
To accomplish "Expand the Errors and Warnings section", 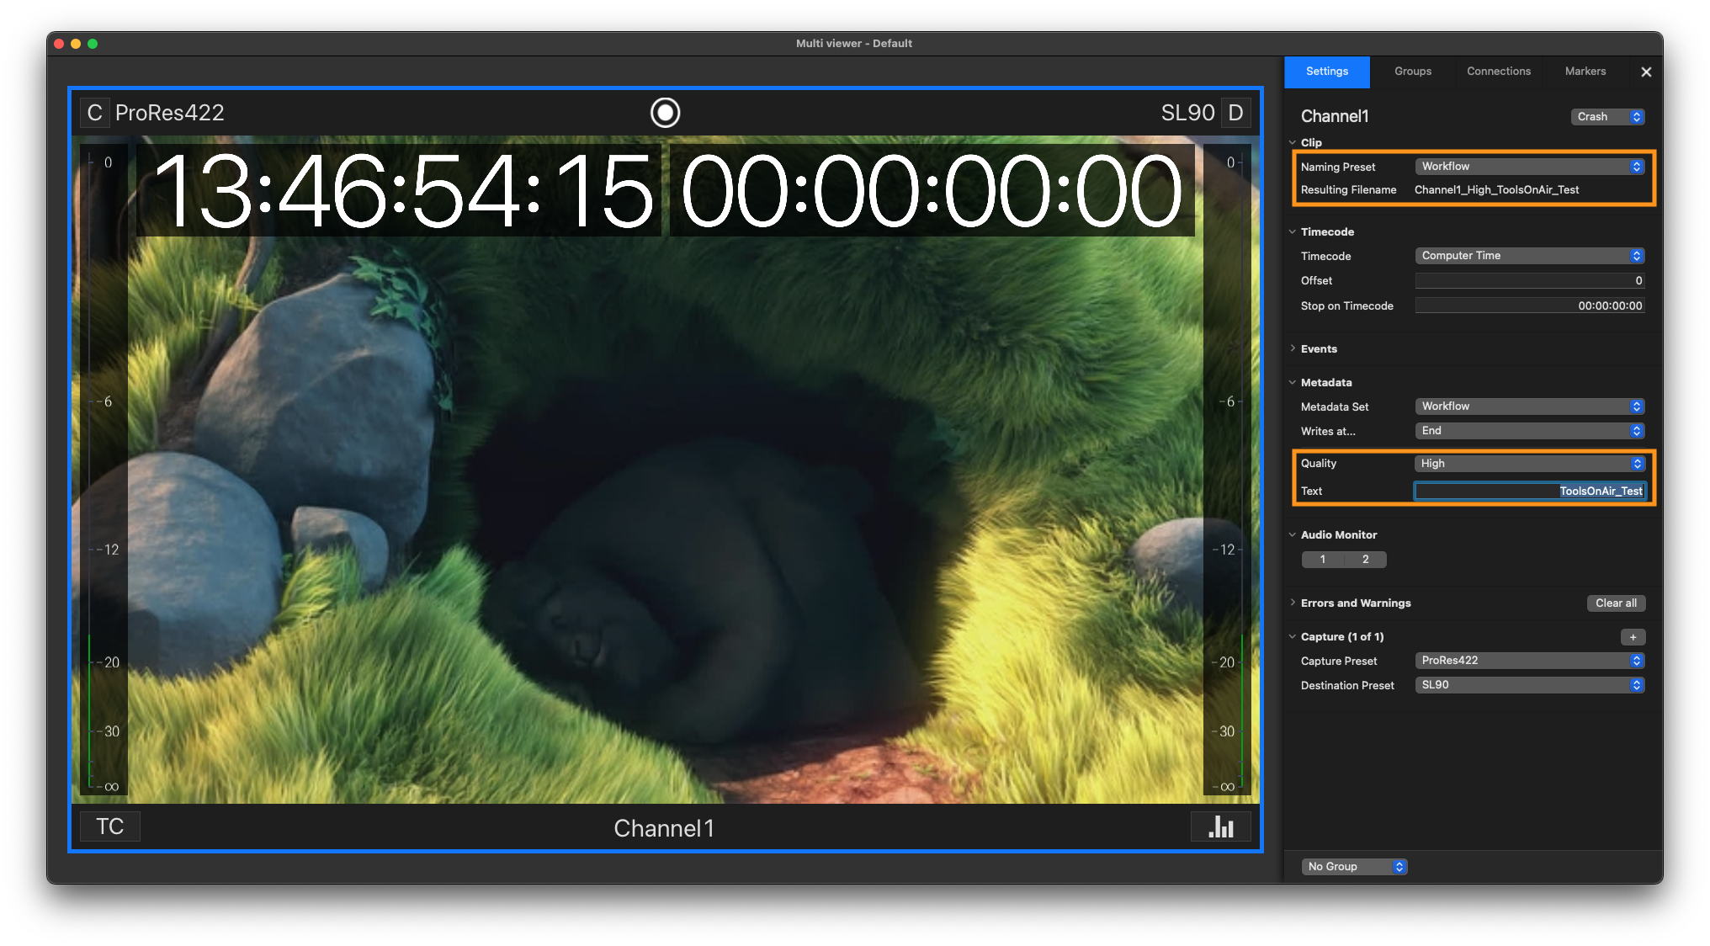I will point(1293,603).
